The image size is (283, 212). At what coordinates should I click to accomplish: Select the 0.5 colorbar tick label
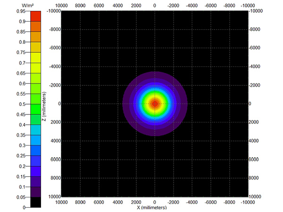click(22, 104)
